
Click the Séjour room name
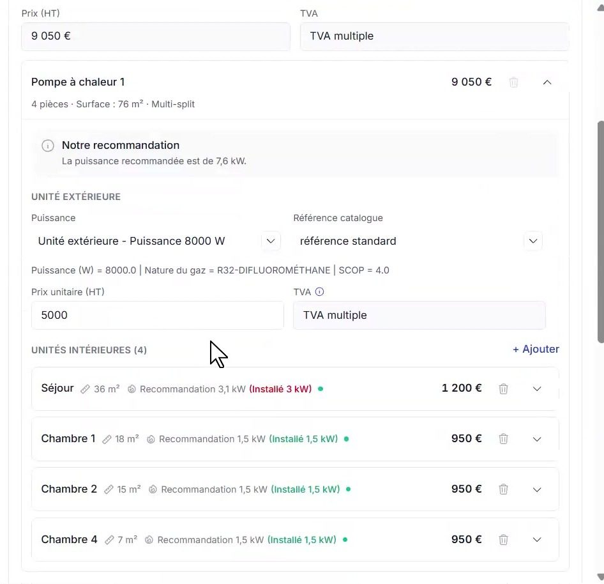click(x=57, y=388)
